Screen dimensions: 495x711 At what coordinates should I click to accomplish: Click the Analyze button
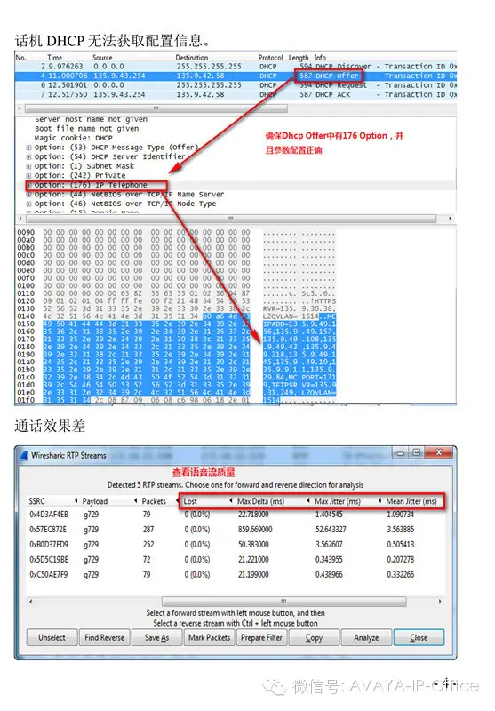[x=366, y=637]
